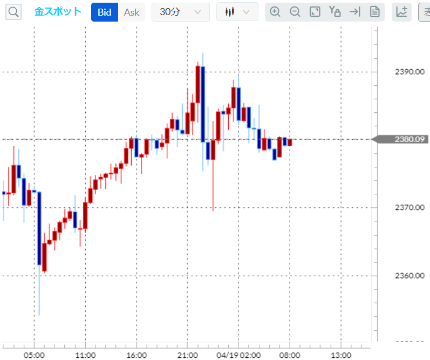Switch chart to Bid prices
The width and height of the screenshot is (430, 360).
105,12
